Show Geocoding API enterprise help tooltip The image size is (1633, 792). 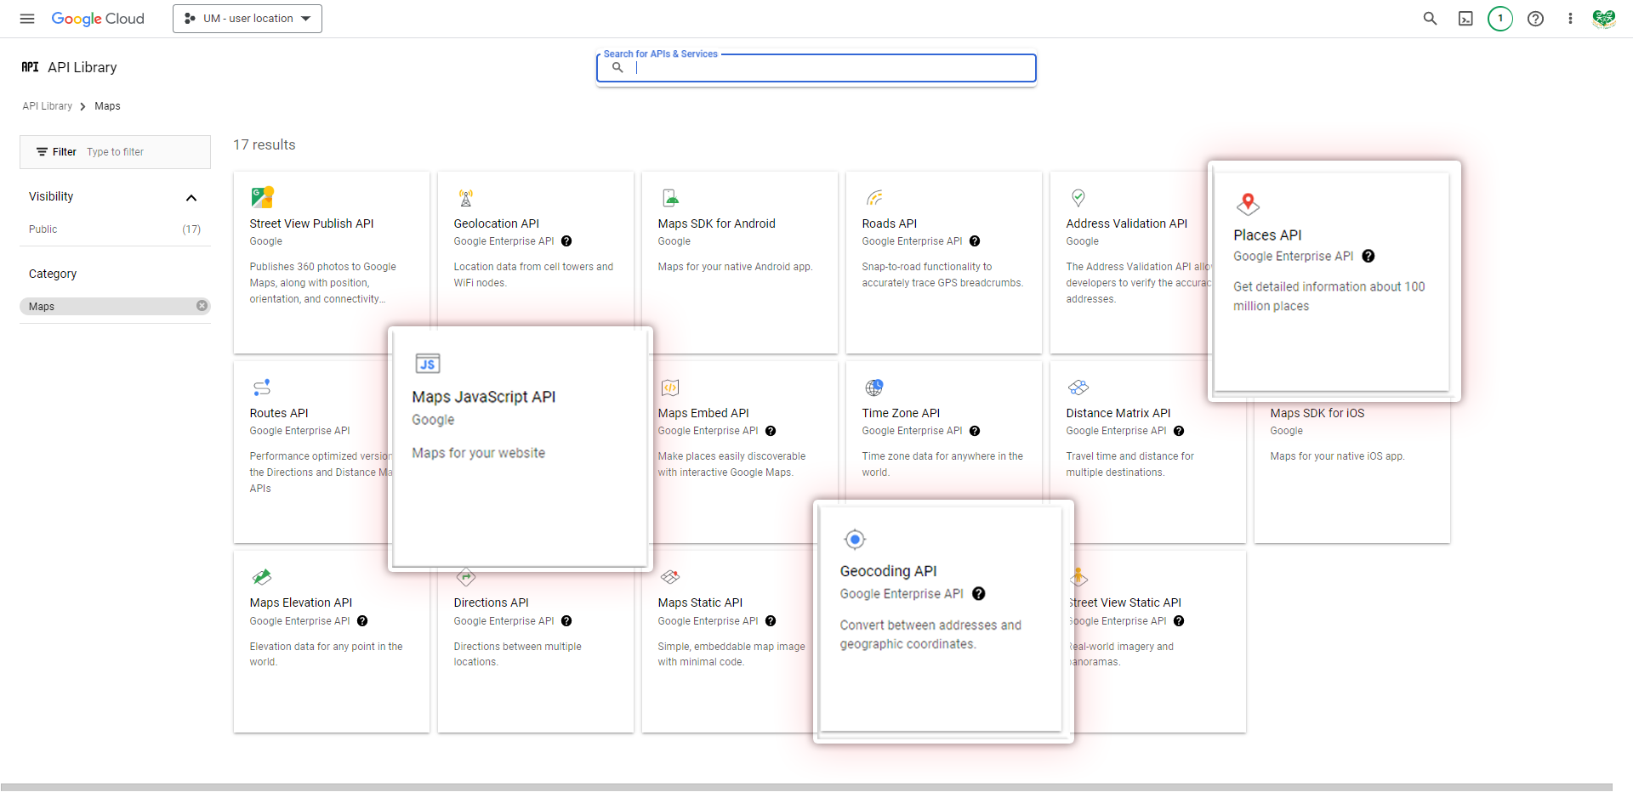pyautogui.click(x=979, y=594)
